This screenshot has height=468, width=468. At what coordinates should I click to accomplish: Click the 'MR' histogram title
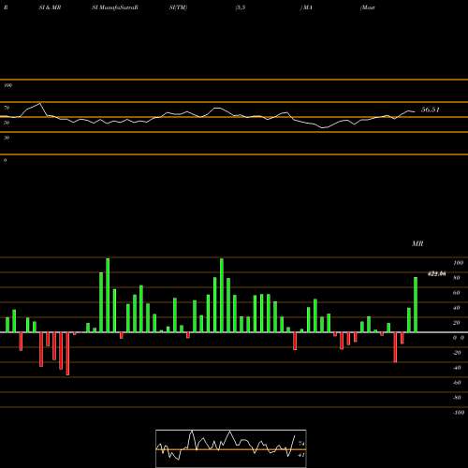pyautogui.click(x=417, y=243)
